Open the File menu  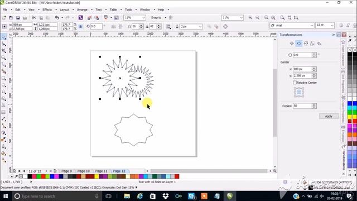click(x=5, y=9)
